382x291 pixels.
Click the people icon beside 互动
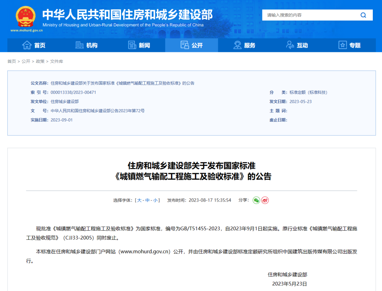tap(290, 45)
